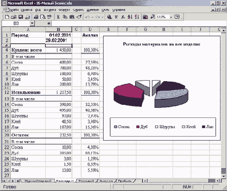Open the Undo history dropdown arrow
The height and width of the screenshot is (191, 227).
92,17
